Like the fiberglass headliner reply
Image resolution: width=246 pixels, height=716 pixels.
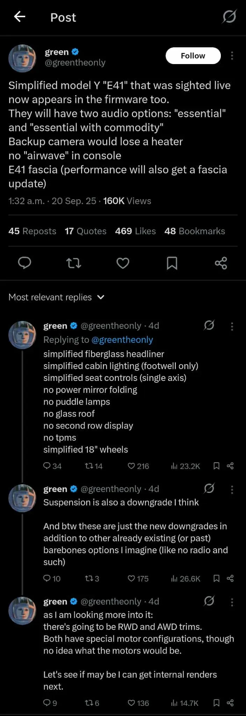pyautogui.click(x=131, y=466)
